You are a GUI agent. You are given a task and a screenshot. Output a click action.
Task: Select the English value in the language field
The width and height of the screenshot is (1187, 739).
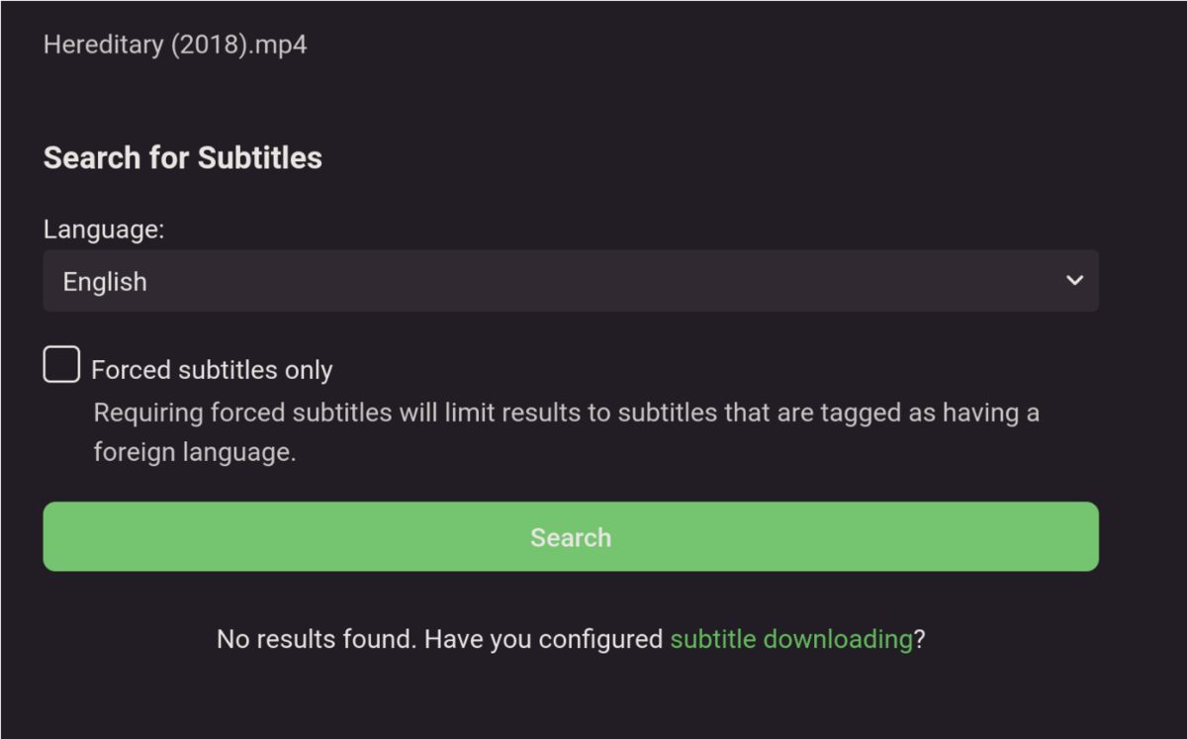tap(105, 281)
